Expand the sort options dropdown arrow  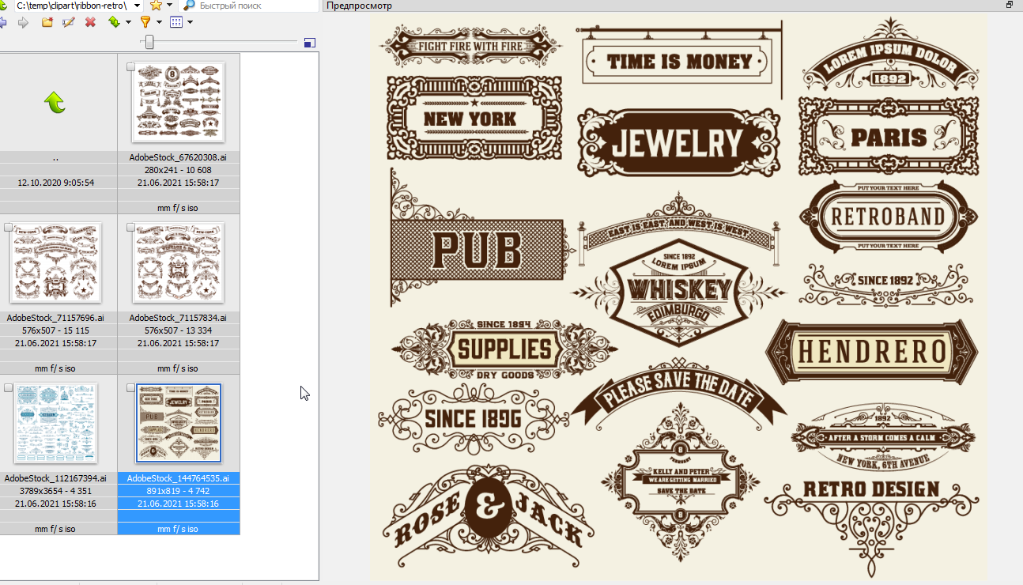click(128, 22)
